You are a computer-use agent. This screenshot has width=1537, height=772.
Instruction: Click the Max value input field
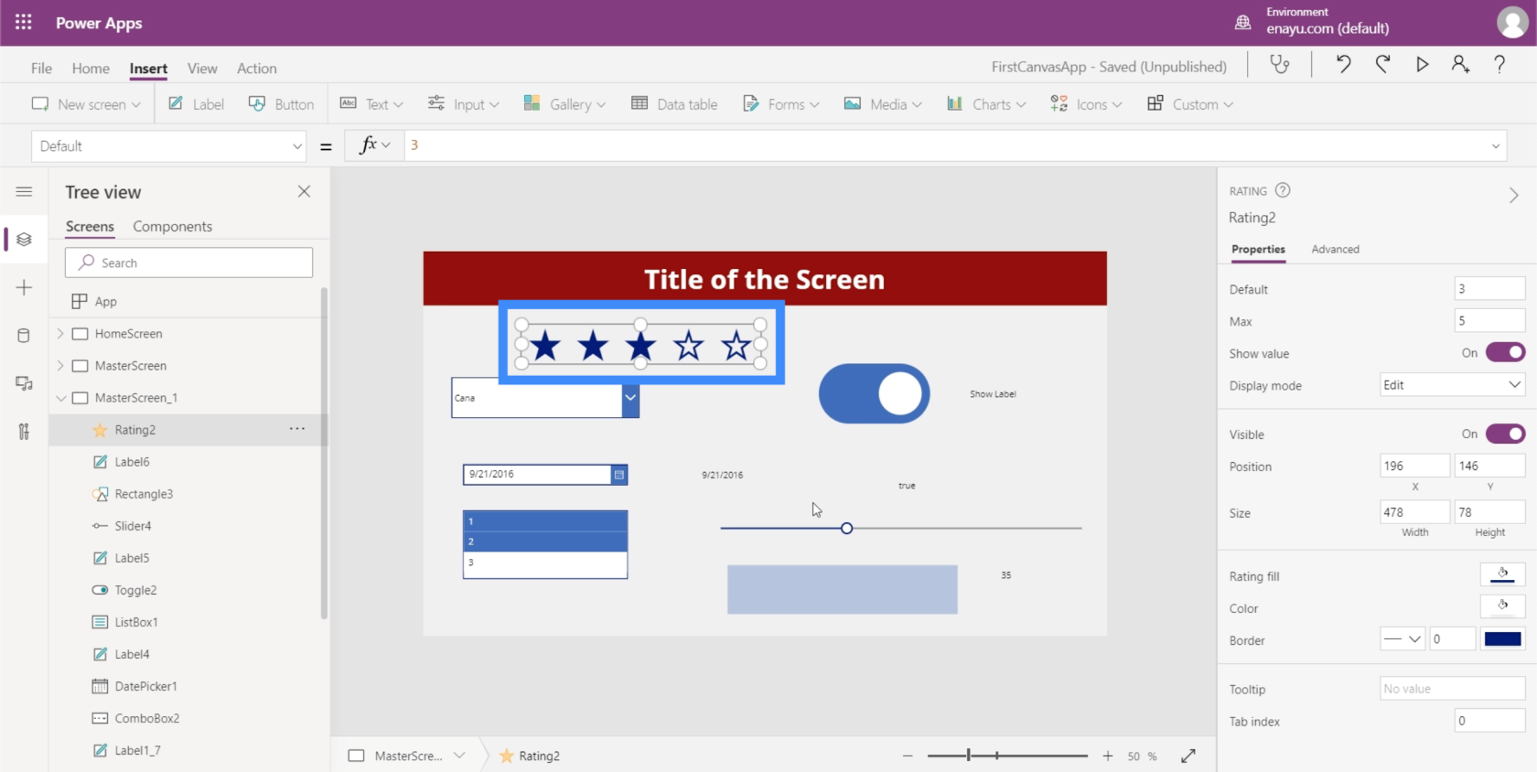pyautogui.click(x=1489, y=321)
